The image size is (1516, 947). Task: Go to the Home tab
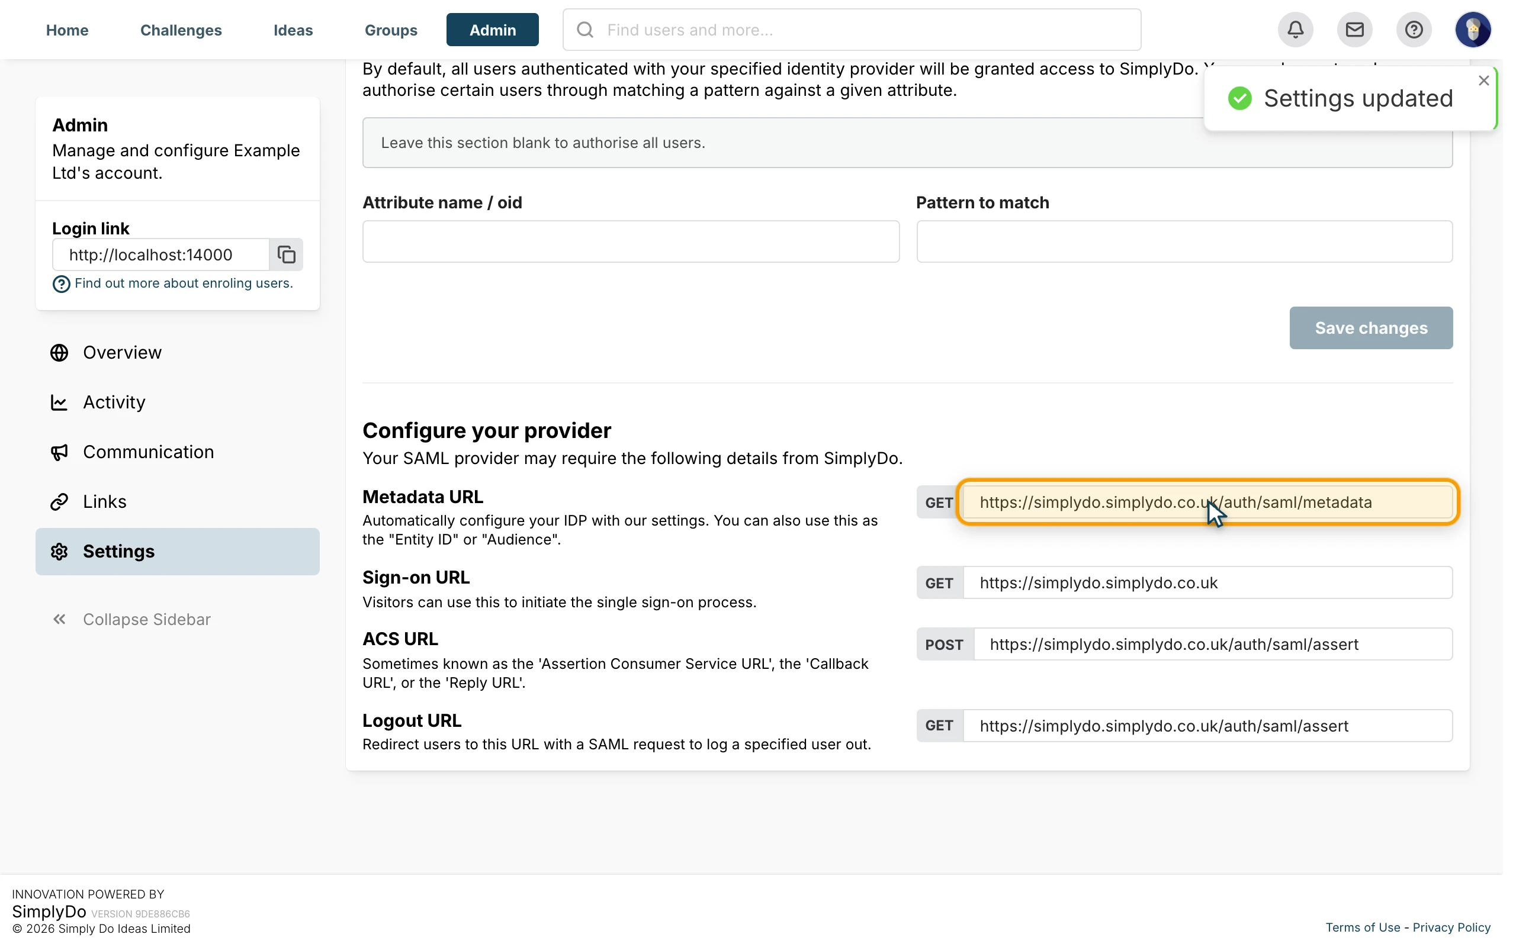pyautogui.click(x=67, y=30)
